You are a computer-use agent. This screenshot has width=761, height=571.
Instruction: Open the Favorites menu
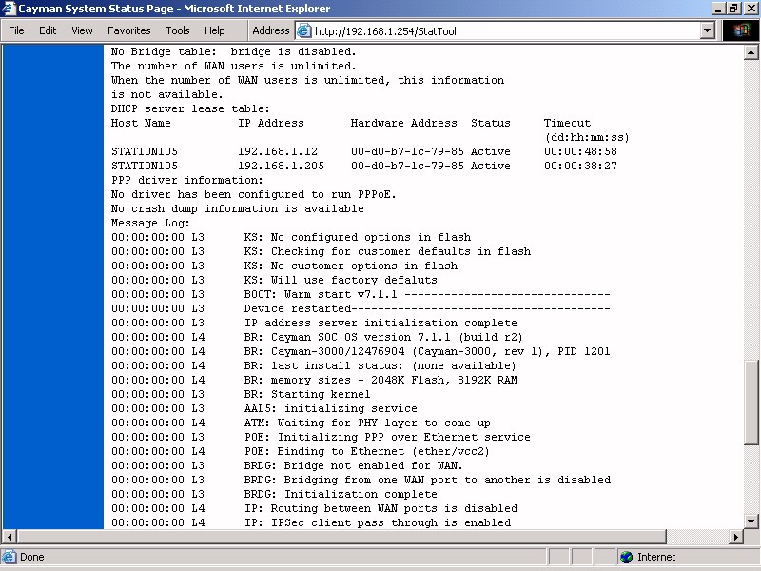(129, 30)
